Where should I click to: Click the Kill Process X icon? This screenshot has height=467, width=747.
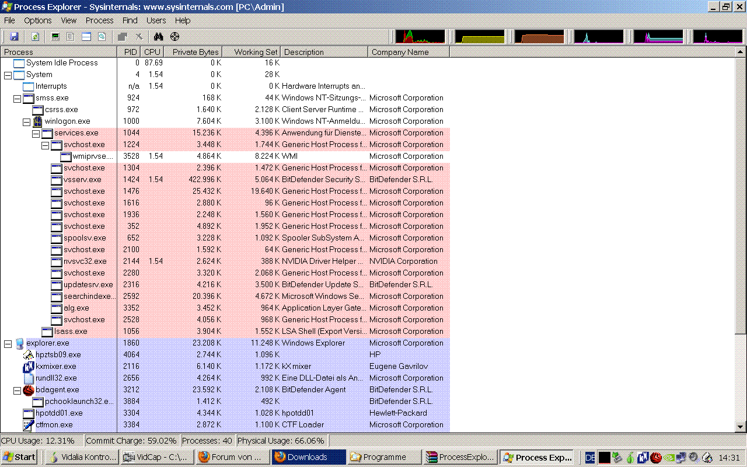139,37
